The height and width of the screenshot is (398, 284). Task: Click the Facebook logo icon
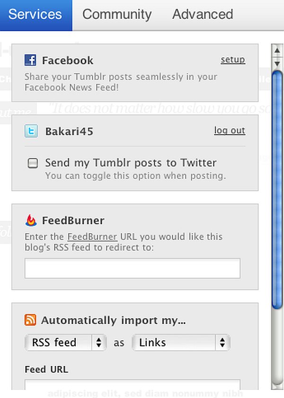(x=31, y=60)
